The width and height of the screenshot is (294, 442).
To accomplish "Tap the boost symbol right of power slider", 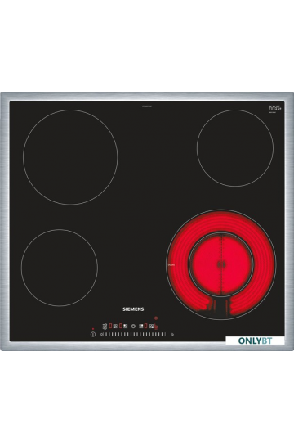I will click(172, 335).
